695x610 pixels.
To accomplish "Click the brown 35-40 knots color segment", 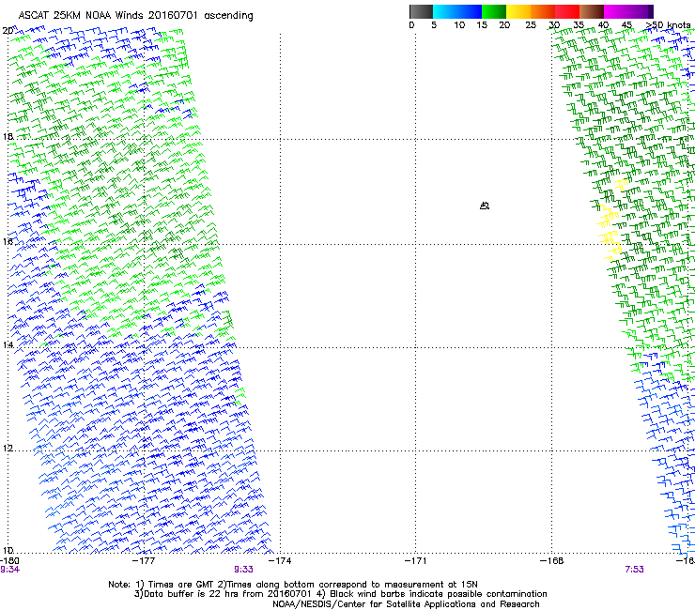I will click(592, 11).
